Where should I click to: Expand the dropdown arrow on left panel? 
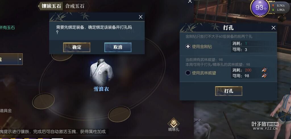tap(20, 59)
